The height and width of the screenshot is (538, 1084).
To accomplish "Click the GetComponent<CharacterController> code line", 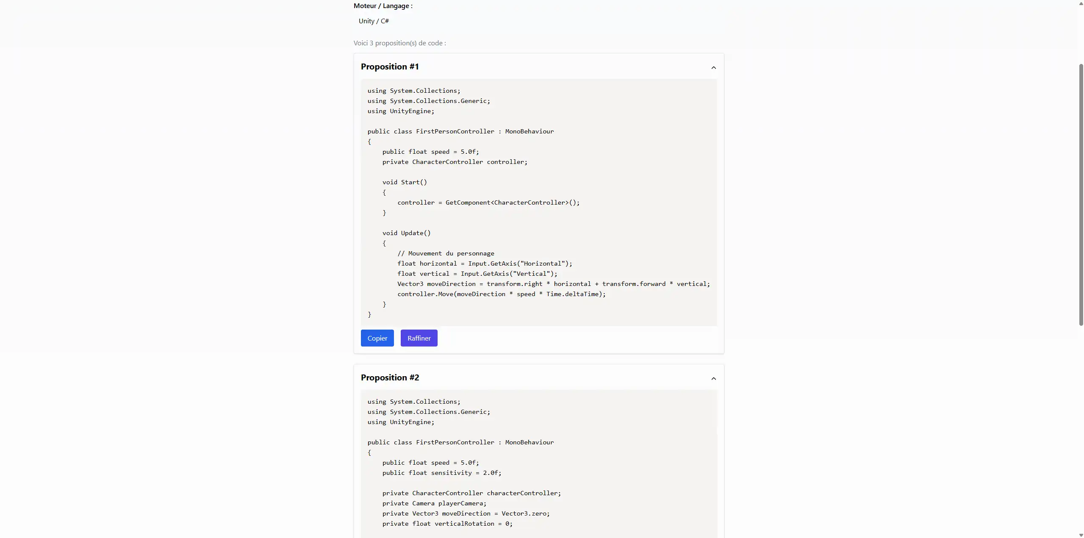I will (488, 202).
